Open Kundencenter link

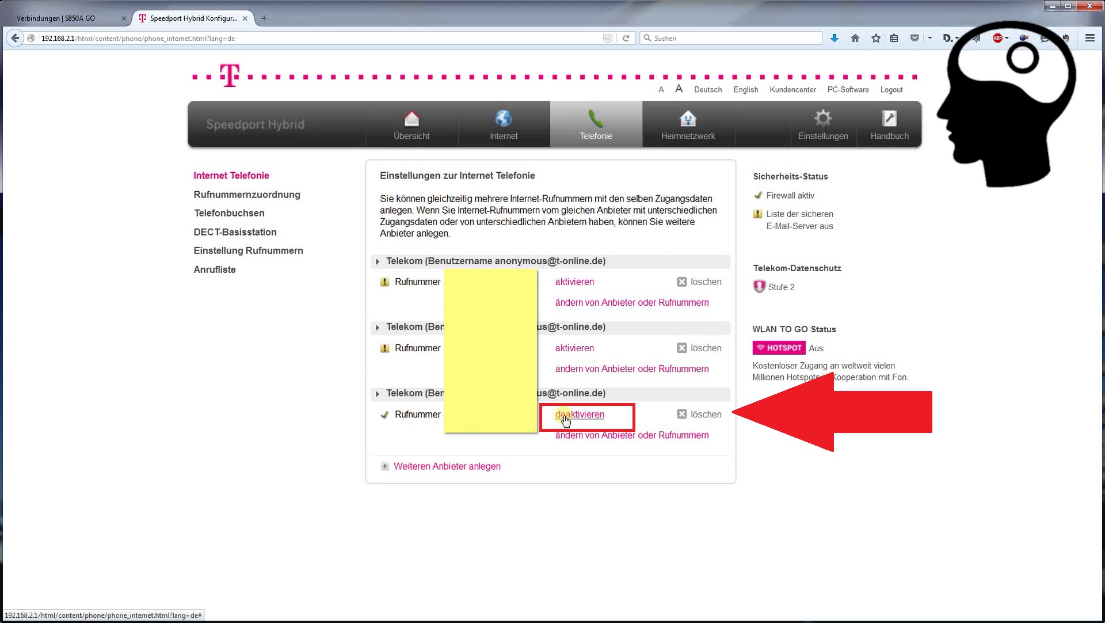(x=793, y=90)
